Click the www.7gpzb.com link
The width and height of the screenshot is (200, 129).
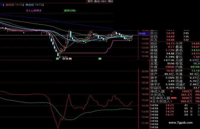coord(180,123)
